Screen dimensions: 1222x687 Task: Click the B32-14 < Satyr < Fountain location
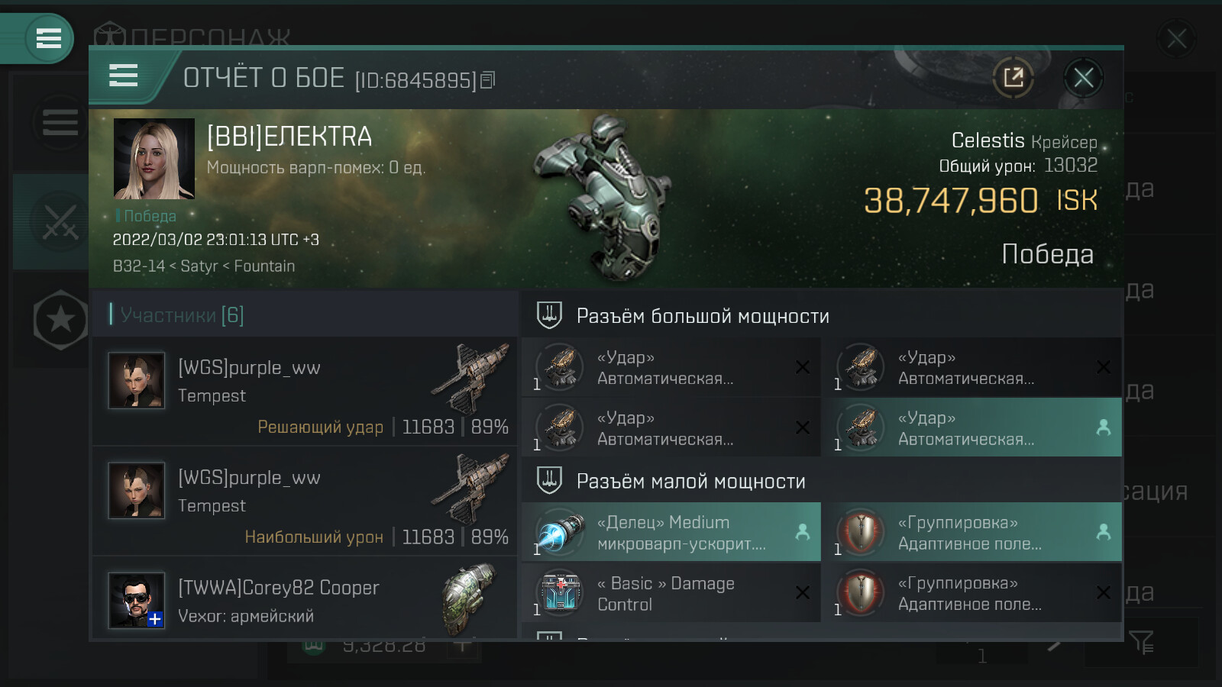tap(204, 266)
